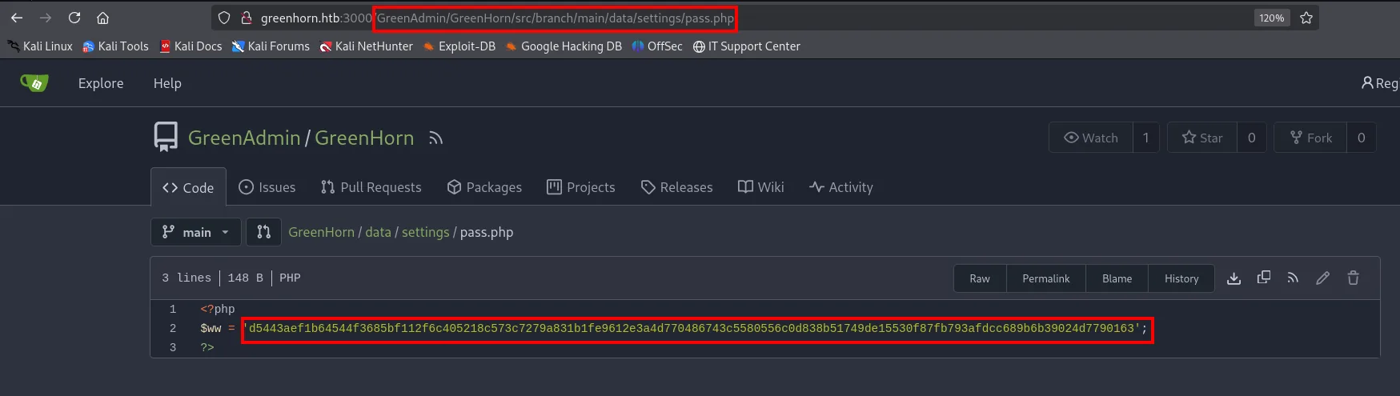This screenshot has height=396, width=1400.
Task: Open the browser home page icon
Action: [102, 18]
